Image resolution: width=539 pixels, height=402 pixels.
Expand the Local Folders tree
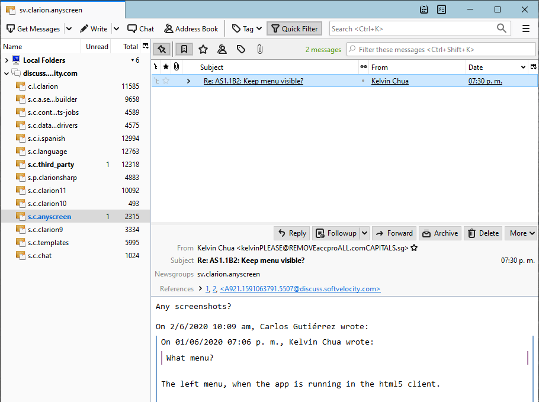click(x=7, y=60)
